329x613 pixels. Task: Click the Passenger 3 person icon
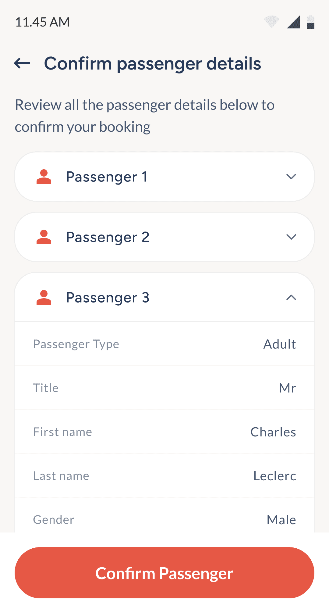pos(44,298)
